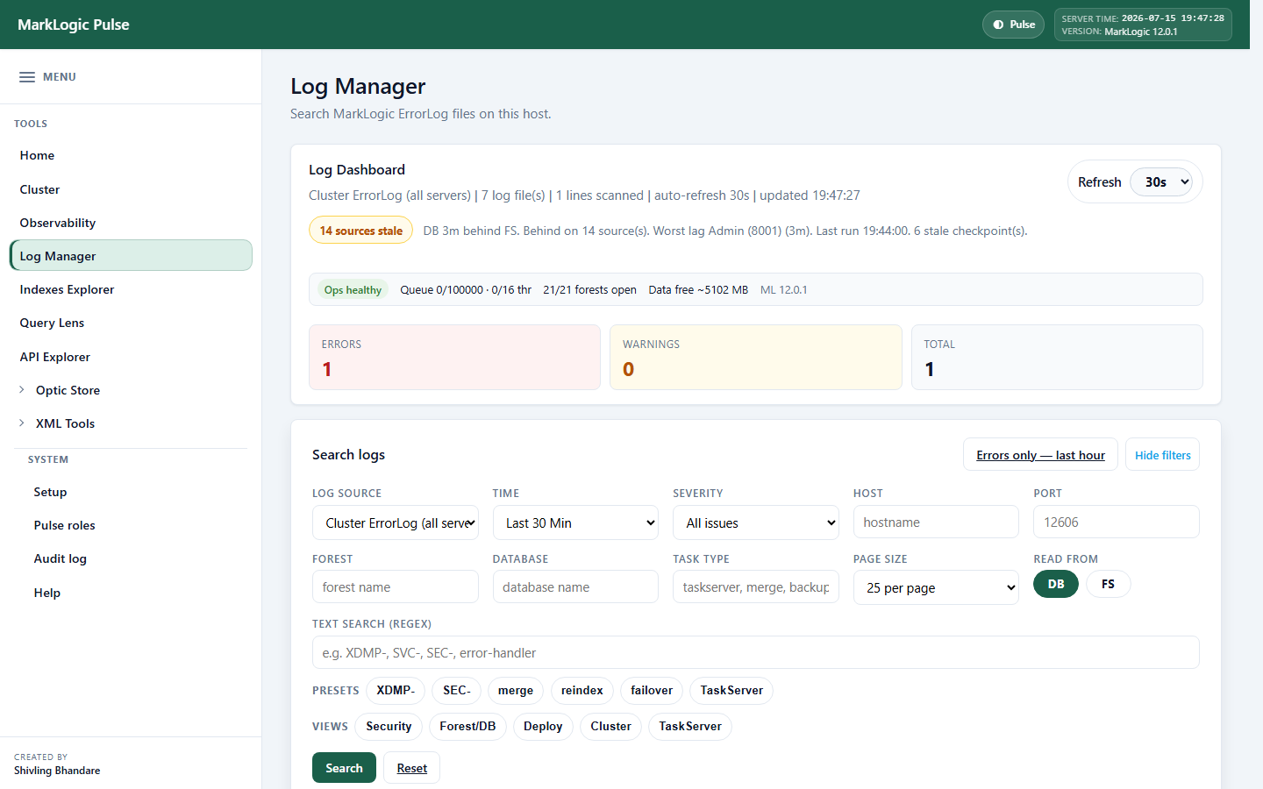
Task: Apply the TaskServer preset chip
Action: pyautogui.click(x=731, y=691)
